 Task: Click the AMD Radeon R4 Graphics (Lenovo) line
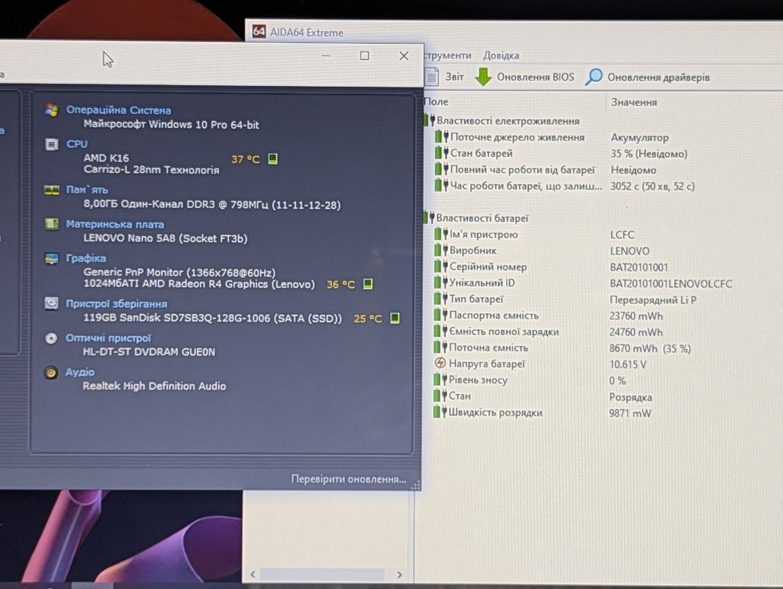(199, 284)
